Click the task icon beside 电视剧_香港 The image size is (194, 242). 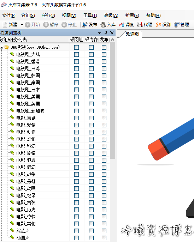(12, 61)
